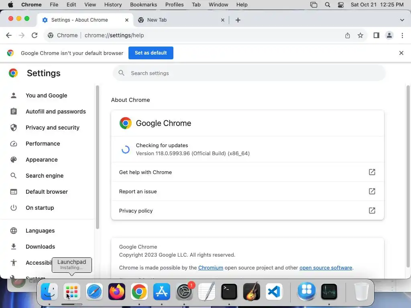Image resolution: width=411 pixels, height=308 pixels.
Task: Bookmark this page with star icon
Action: pos(360,35)
